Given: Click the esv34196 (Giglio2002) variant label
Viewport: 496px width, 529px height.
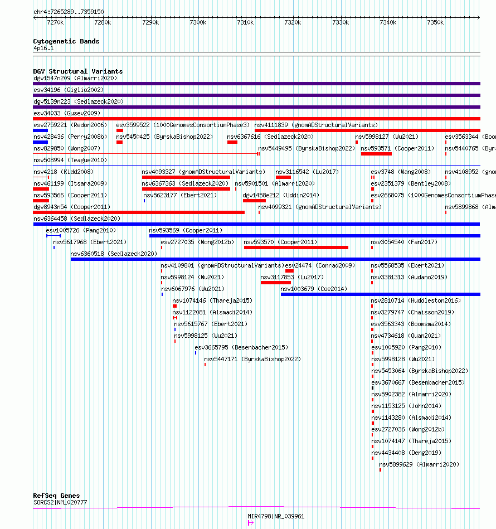Looking at the screenshot, I should 69,90.
